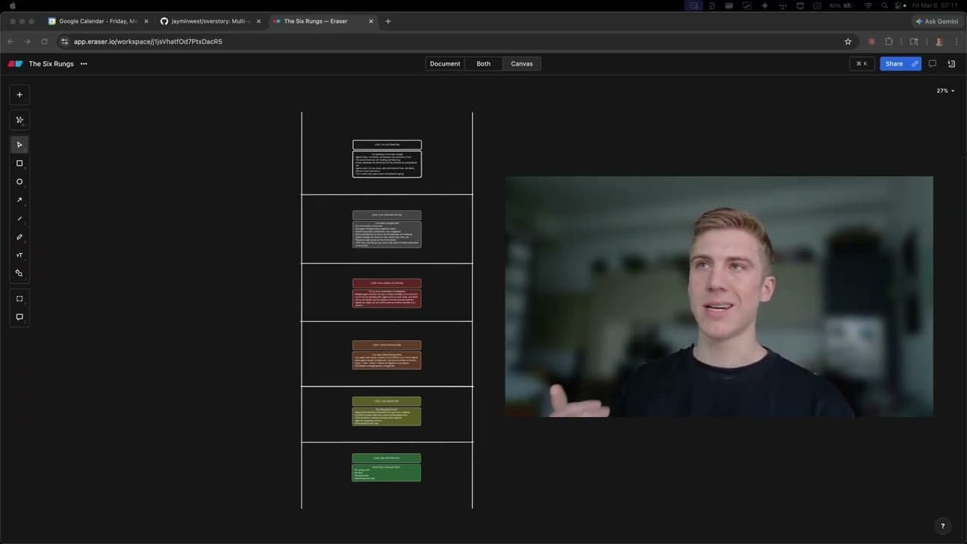This screenshot has width=967, height=544.
Task: Open the three-dot menu beside The Six Rungs
Action: (x=84, y=63)
